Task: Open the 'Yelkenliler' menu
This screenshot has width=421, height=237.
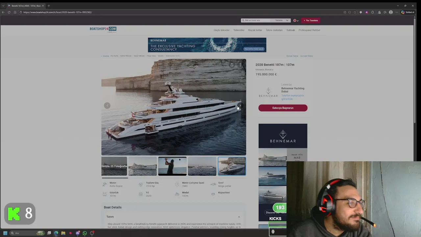Action: click(x=239, y=30)
